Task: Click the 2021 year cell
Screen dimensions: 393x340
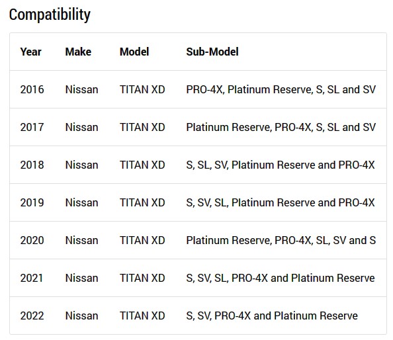Action: 32,278
